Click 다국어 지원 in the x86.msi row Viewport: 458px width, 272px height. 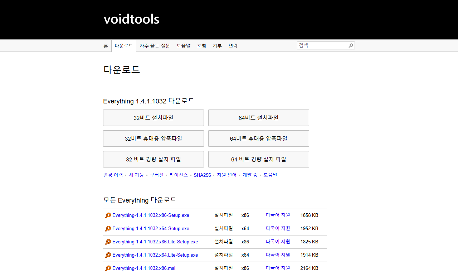coord(278,268)
